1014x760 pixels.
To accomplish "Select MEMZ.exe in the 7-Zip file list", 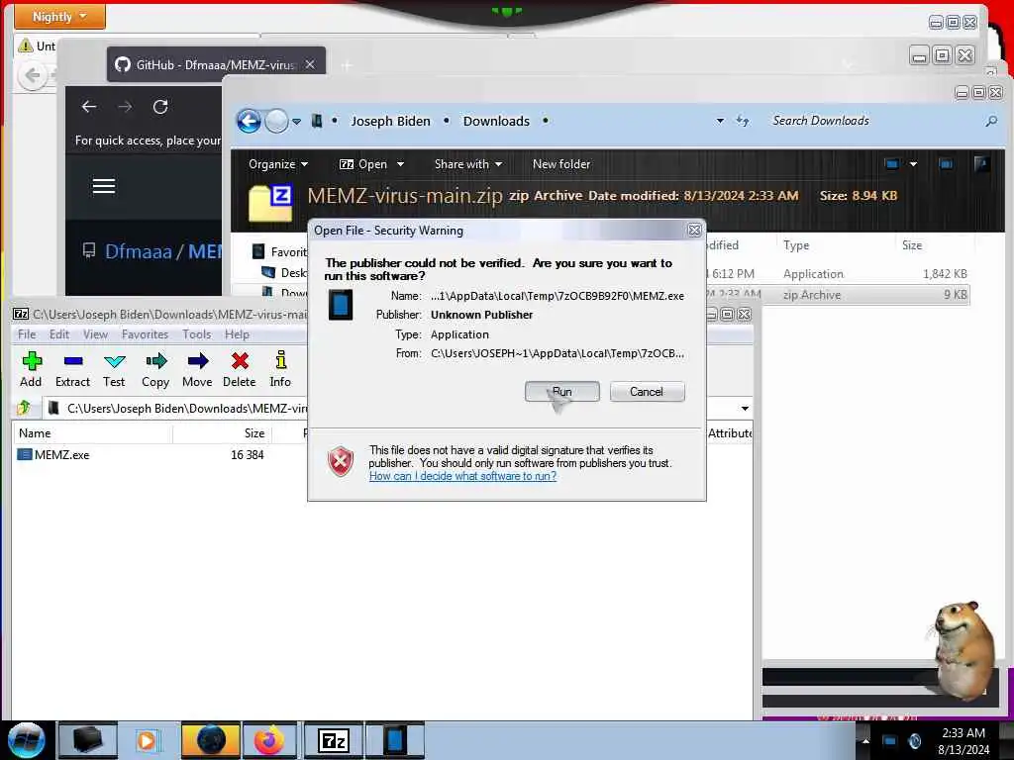I will [62, 455].
